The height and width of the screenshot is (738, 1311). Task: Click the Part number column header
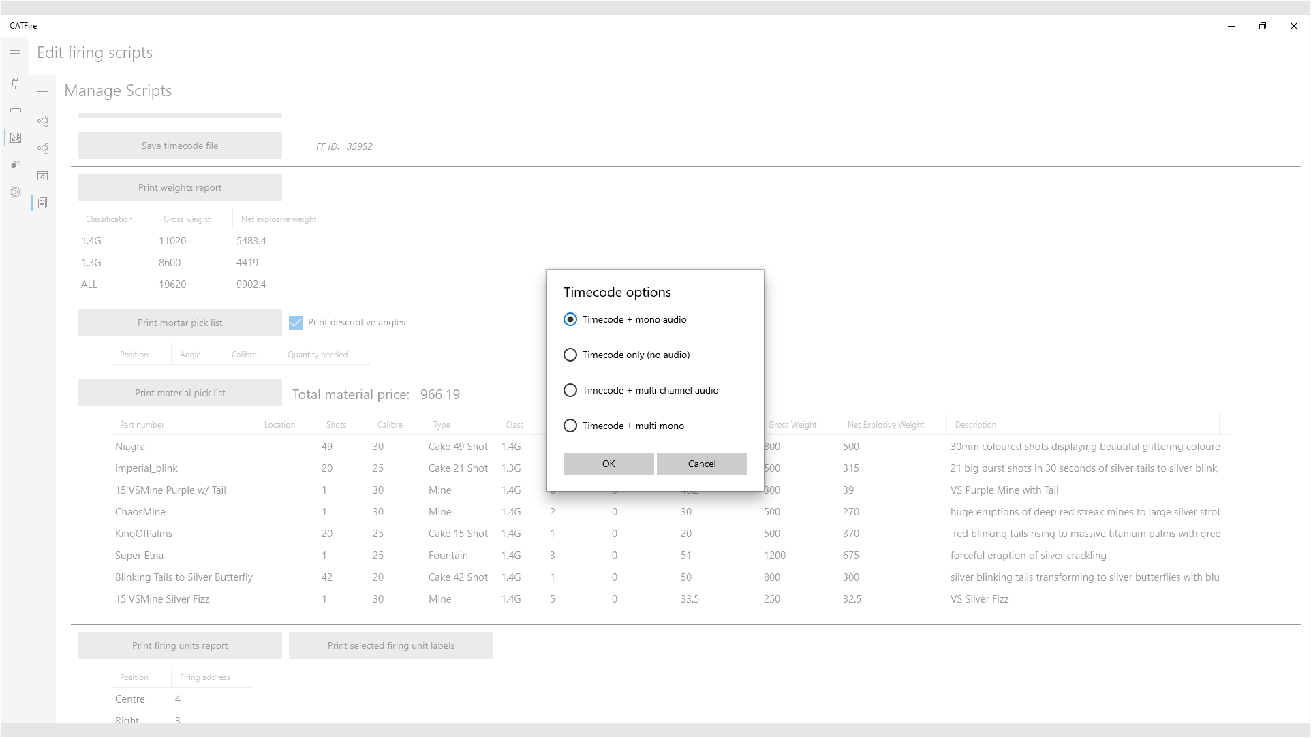[142, 425]
